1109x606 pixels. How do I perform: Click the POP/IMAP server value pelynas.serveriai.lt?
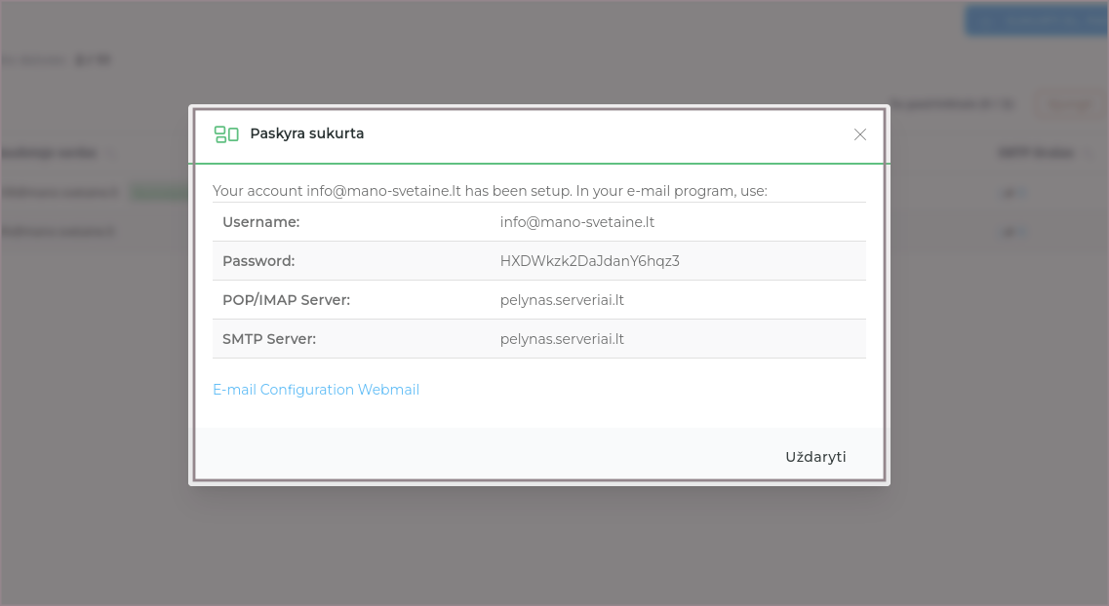[562, 300]
